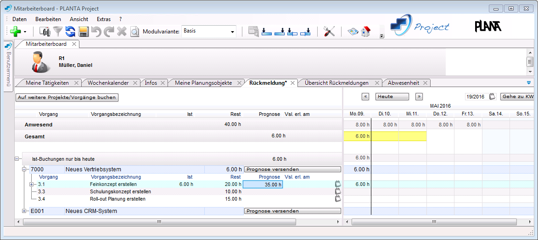Click the blue refresh arrows icon

click(70, 31)
